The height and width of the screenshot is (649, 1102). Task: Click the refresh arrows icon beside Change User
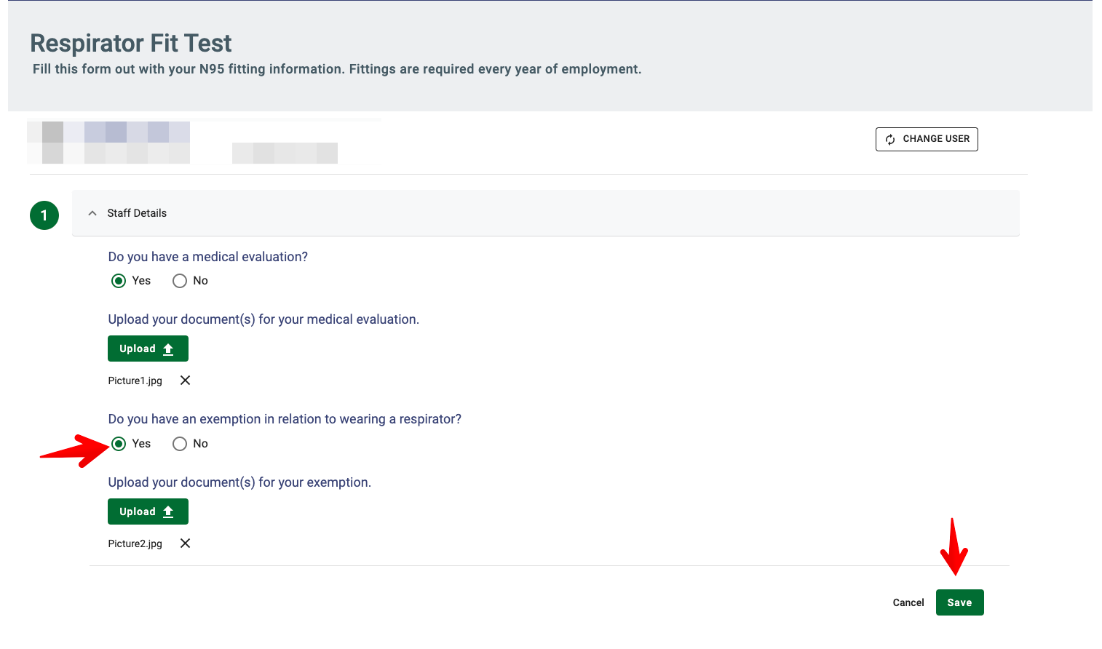(x=890, y=139)
